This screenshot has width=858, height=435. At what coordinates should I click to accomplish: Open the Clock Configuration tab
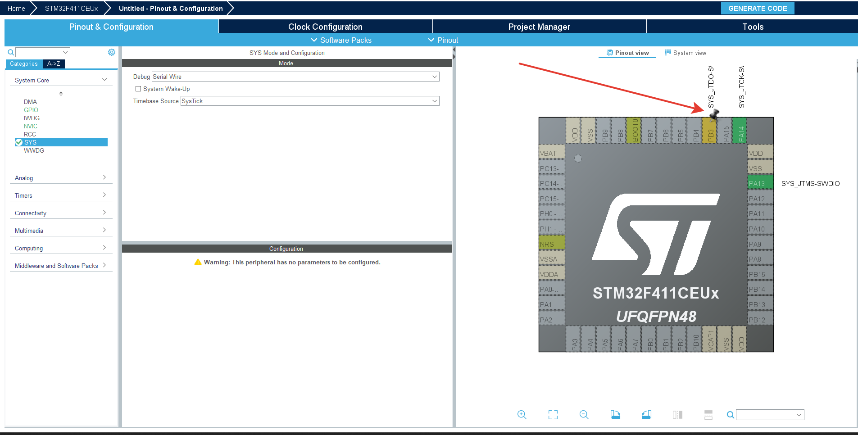[x=325, y=27]
